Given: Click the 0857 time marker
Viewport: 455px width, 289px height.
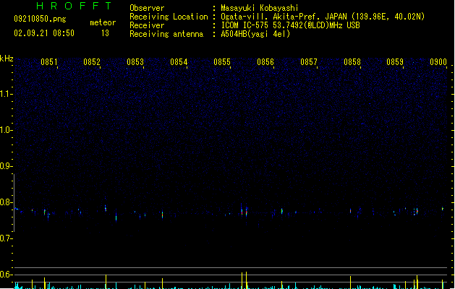Looking at the screenshot, I should tap(309, 62).
